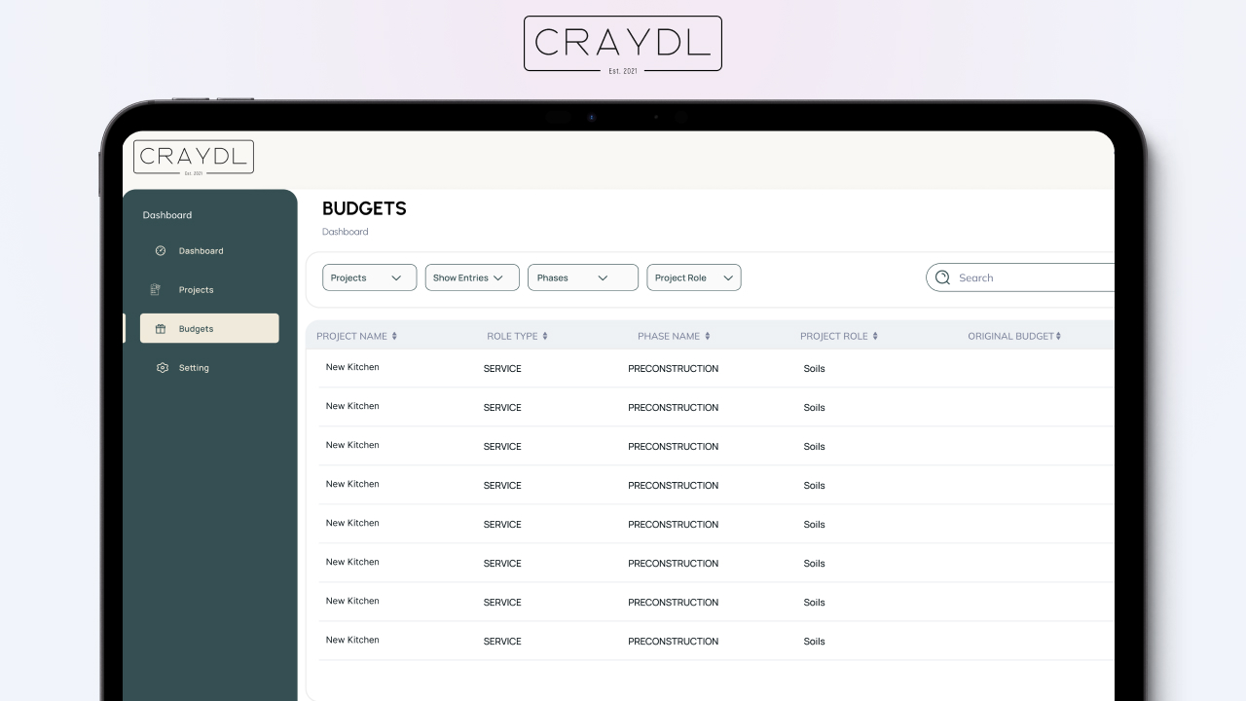Open the Projects filter dropdown

coord(369,277)
